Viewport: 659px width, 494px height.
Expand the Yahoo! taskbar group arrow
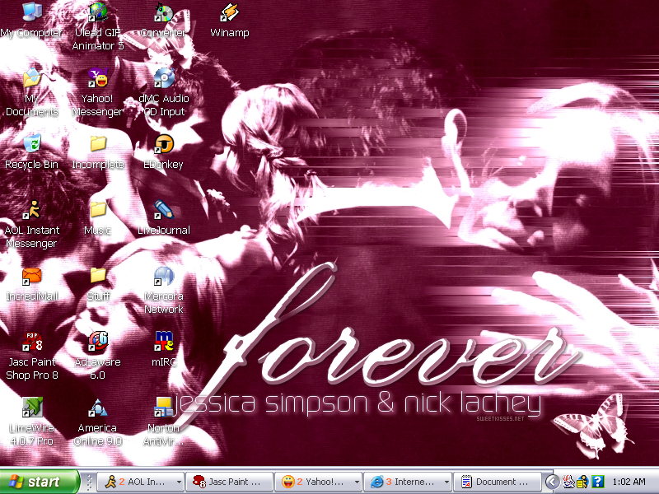(x=357, y=482)
